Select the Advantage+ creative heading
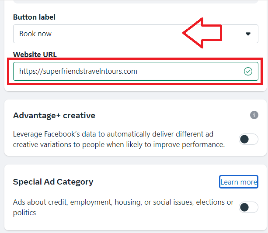 pyautogui.click(x=54, y=116)
